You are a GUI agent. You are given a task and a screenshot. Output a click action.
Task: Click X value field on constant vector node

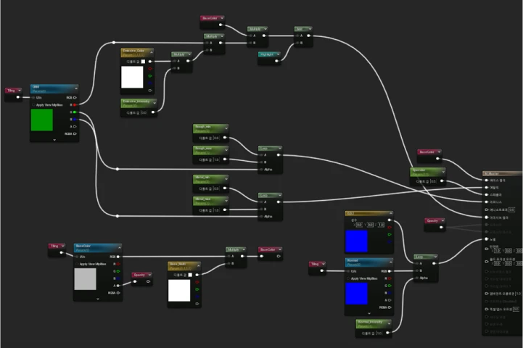click(x=358, y=225)
